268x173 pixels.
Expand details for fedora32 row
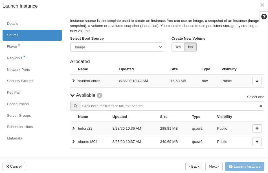pyautogui.click(x=74, y=128)
